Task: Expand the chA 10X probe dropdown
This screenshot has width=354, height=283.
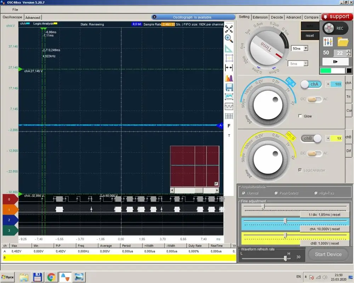Action: pos(328,84)
